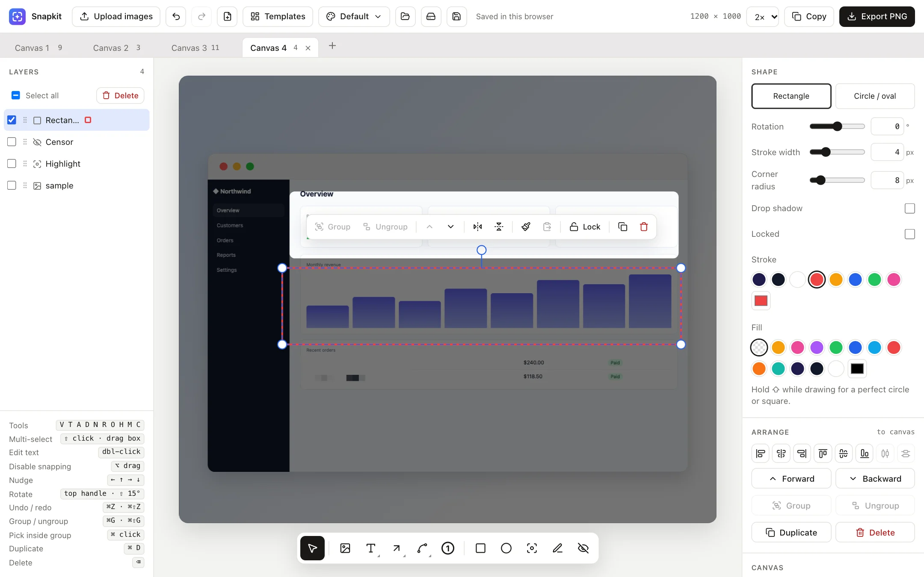The height and width of the screenshot is (577, 924).
Task: Click Duplicate in Arrange panel
Action: coord(791,533)
